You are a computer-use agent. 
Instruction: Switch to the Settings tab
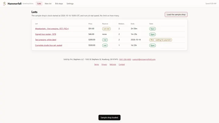[70, 4]
